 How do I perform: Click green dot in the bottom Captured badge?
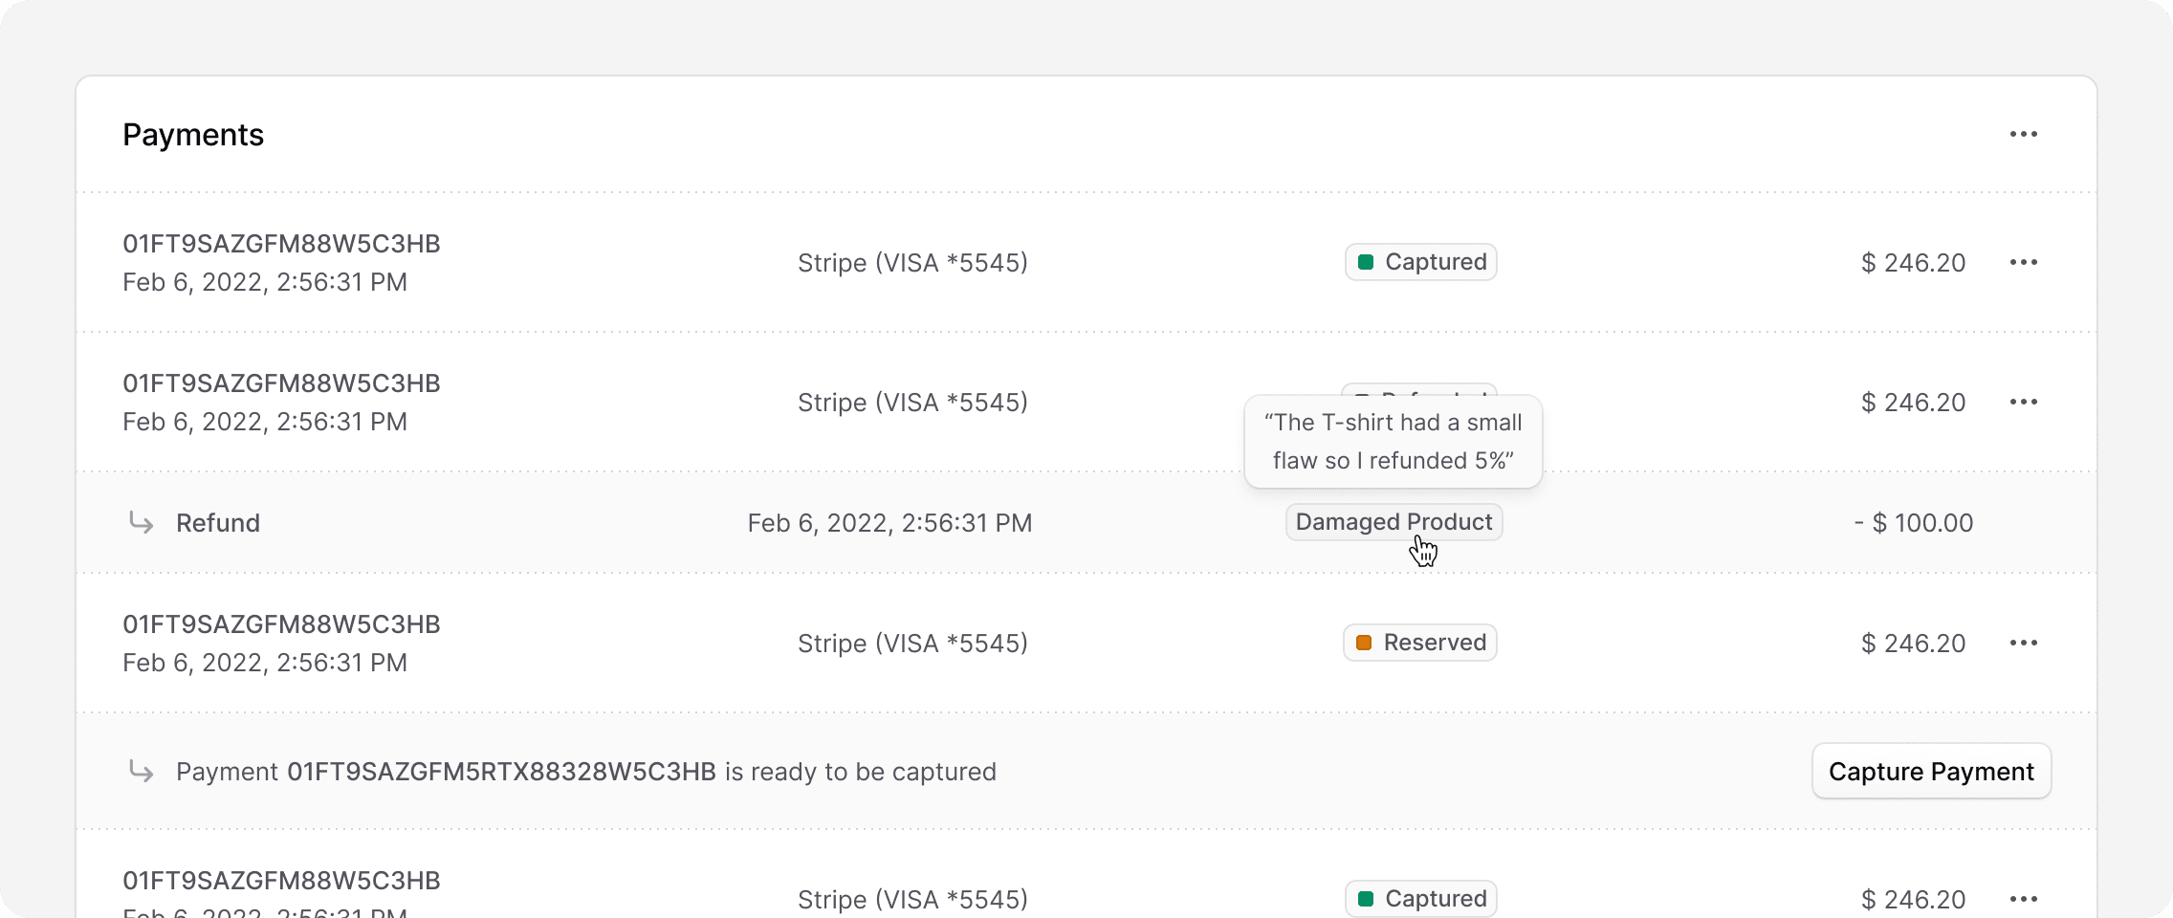click(1366, 899)
